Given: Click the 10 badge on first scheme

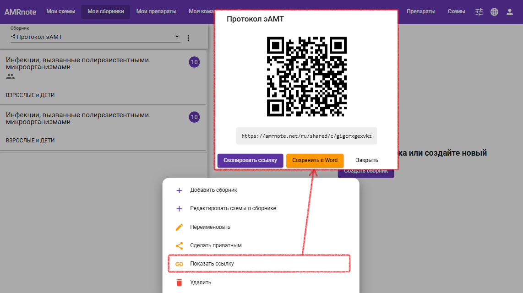Looking at the screenshot, I should click(195, 62).
